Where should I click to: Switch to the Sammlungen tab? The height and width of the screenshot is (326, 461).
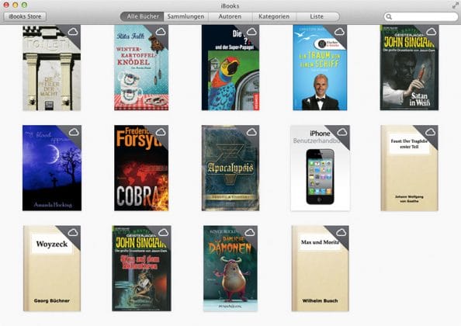tap(185, 16)
